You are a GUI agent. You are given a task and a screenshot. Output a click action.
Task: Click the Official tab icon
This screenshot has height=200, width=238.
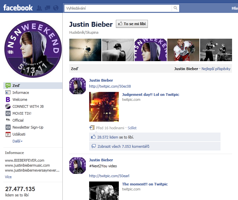pyautogui.click(x=8, y=120)
